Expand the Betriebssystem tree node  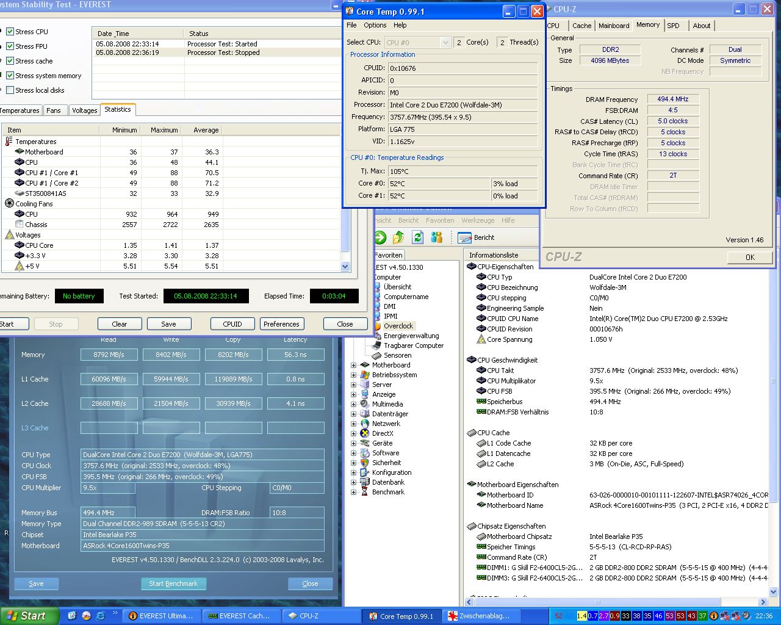[x=353, y=375]
